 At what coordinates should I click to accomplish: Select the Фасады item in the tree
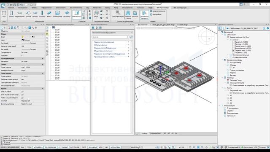tap(232, 75)
